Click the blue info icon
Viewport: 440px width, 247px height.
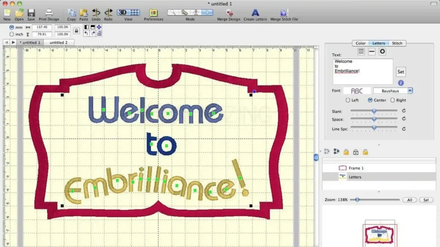(401, 83)
